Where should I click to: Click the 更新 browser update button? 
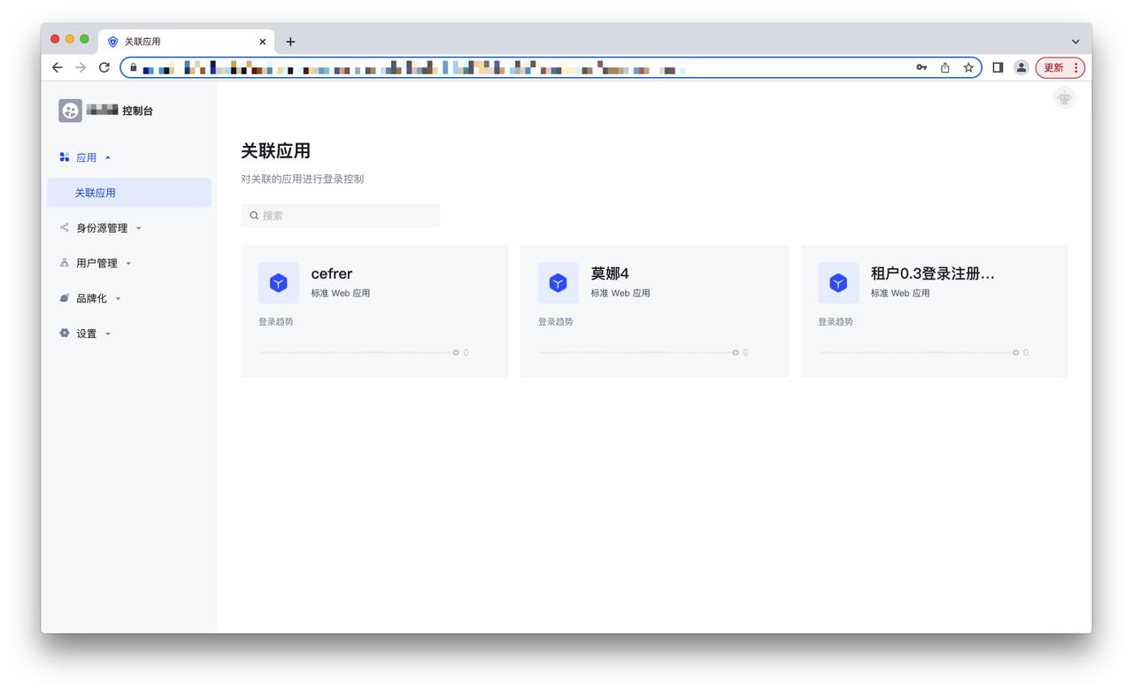pos(1060,67)
